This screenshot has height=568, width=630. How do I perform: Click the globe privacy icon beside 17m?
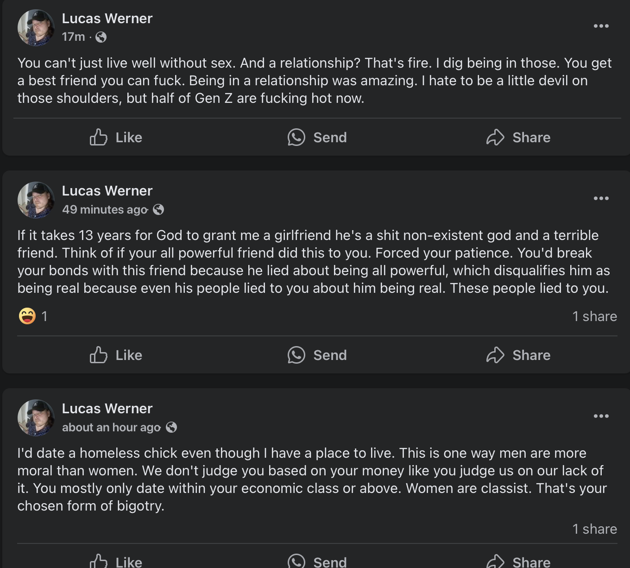pyautogui.click(x=101, y=37)
